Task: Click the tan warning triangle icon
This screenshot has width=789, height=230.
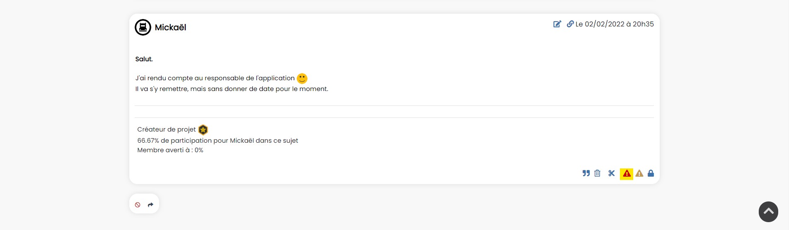Action: click(639, 173)
